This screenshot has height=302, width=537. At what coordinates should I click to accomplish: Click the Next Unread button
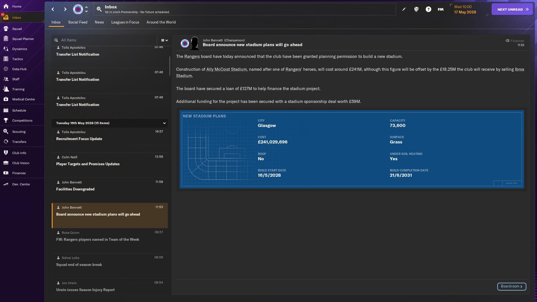[512, 9]
